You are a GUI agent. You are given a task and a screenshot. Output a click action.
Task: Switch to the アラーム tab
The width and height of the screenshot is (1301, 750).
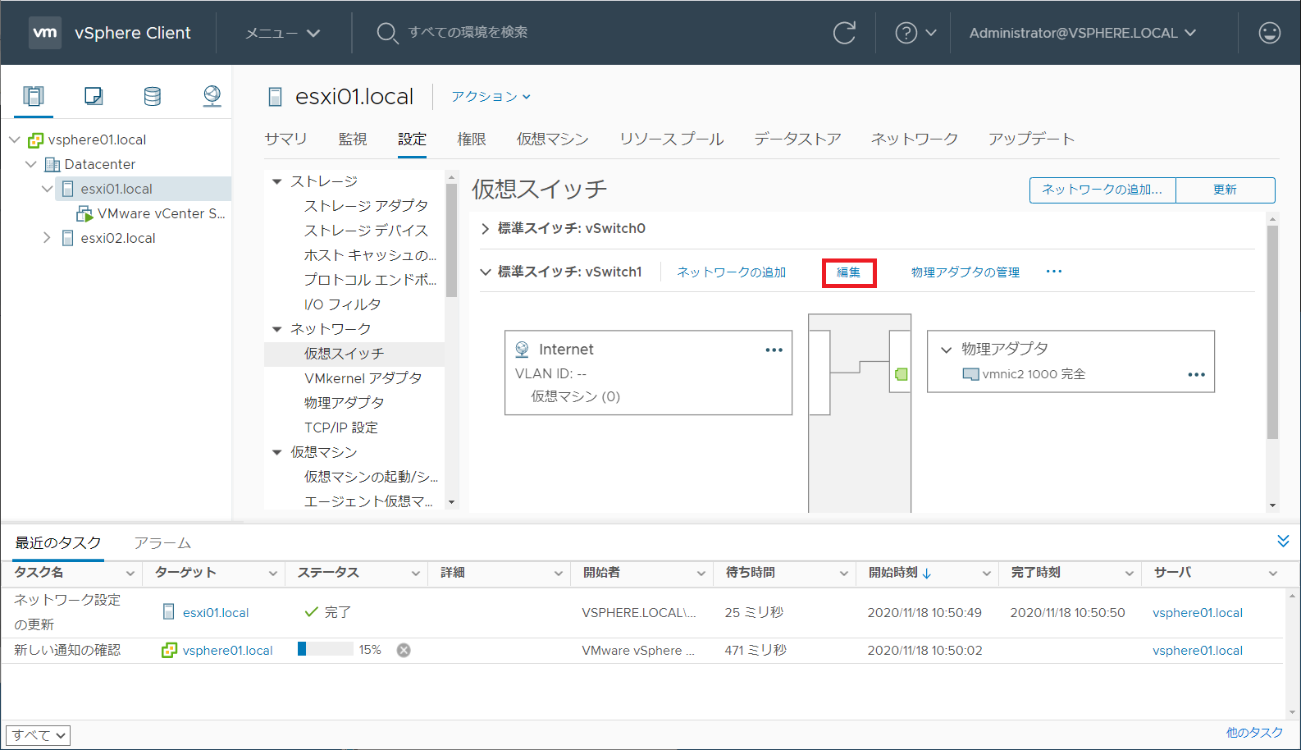(x=162, y=543)
